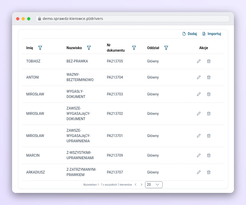Select the ANTONI name cell

coord(32,77)
